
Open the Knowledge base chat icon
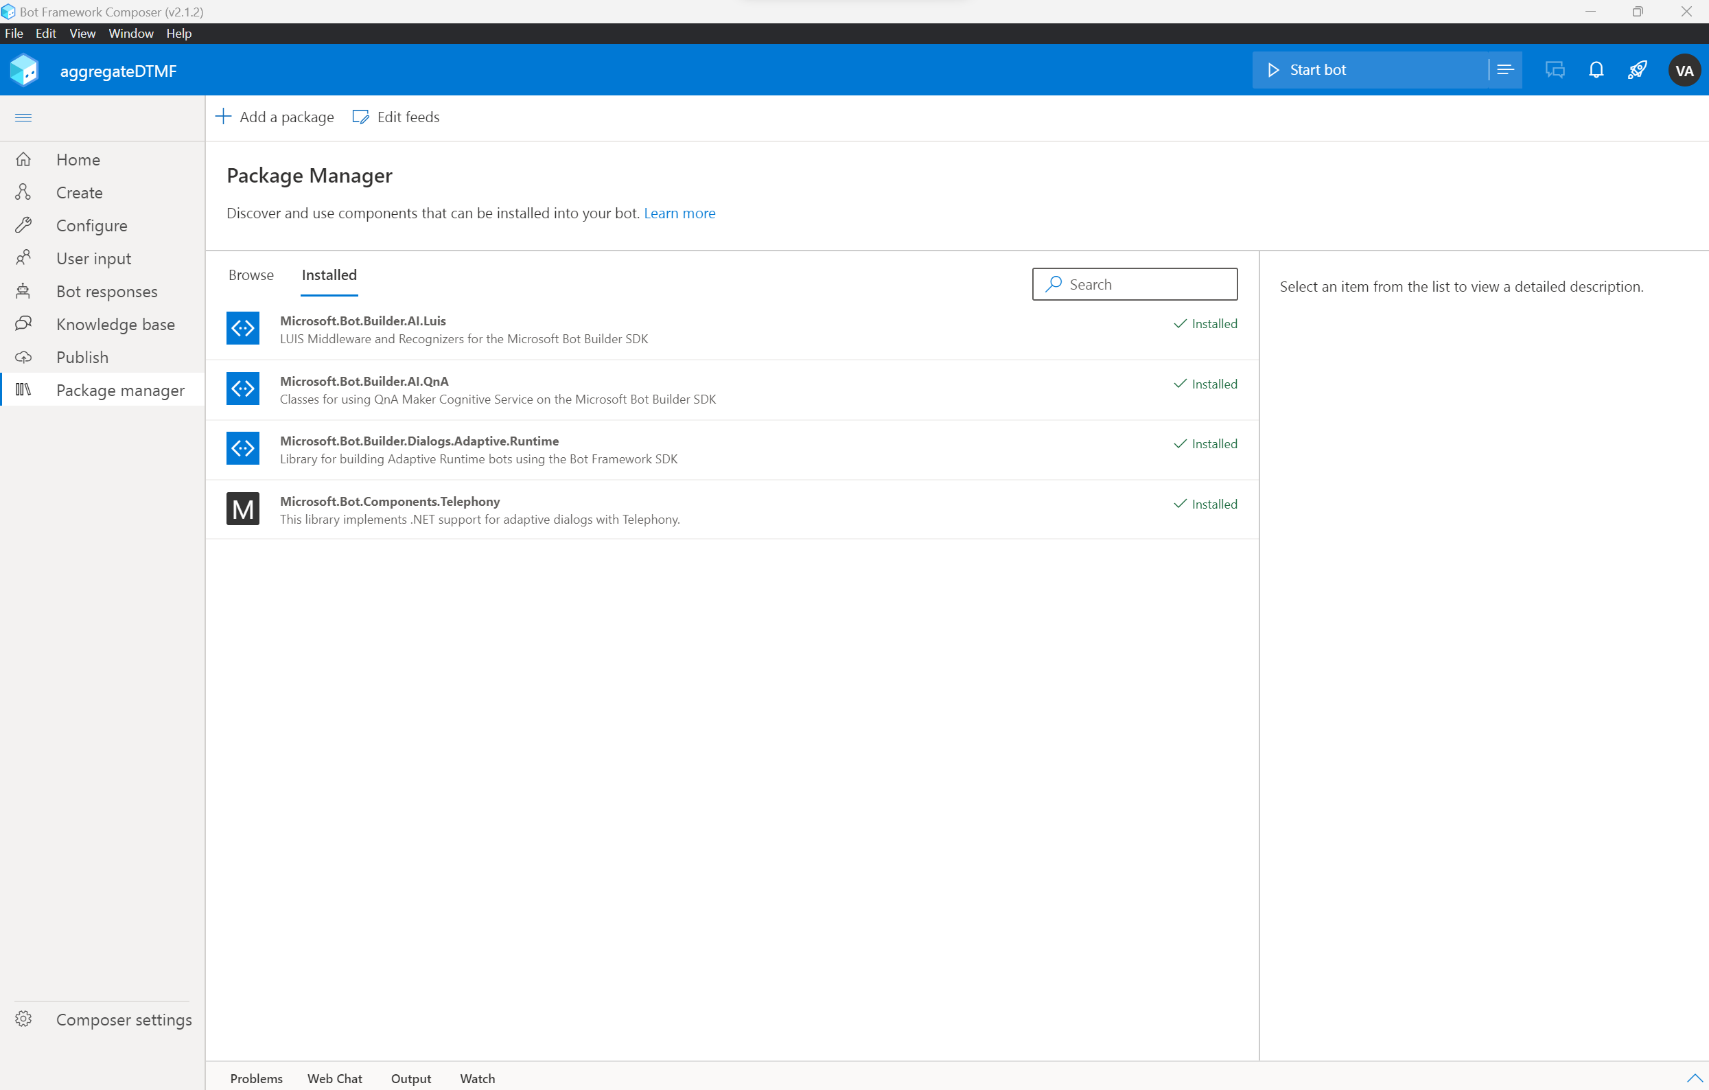tap(23, 324)
